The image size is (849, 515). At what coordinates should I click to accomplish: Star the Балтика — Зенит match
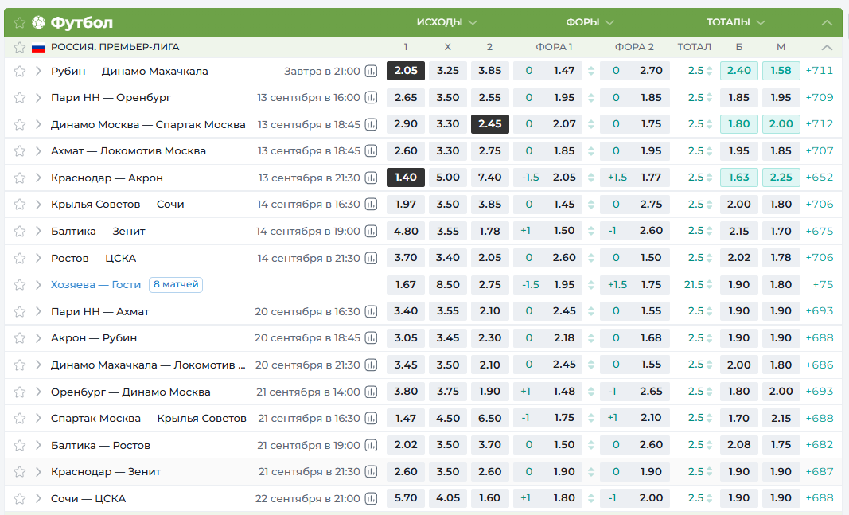tap(19, 232)
